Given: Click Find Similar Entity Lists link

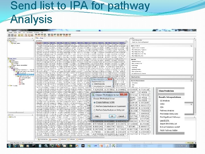Looking at the screenshot, I should click(169, 114).
